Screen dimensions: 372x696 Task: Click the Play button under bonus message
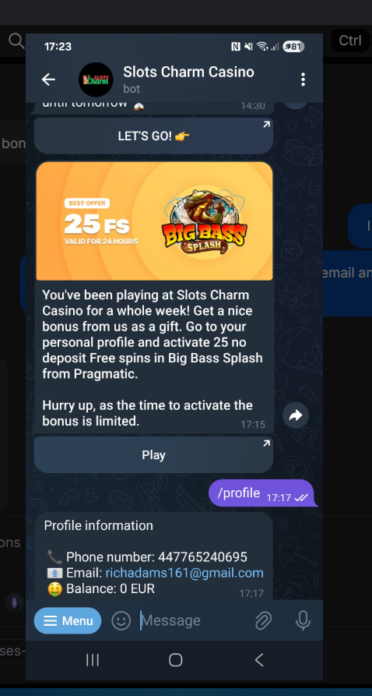(x=153, y=455)
